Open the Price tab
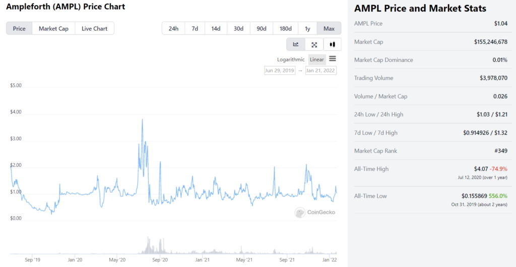The image size is (516, 267). click(19, 29)
